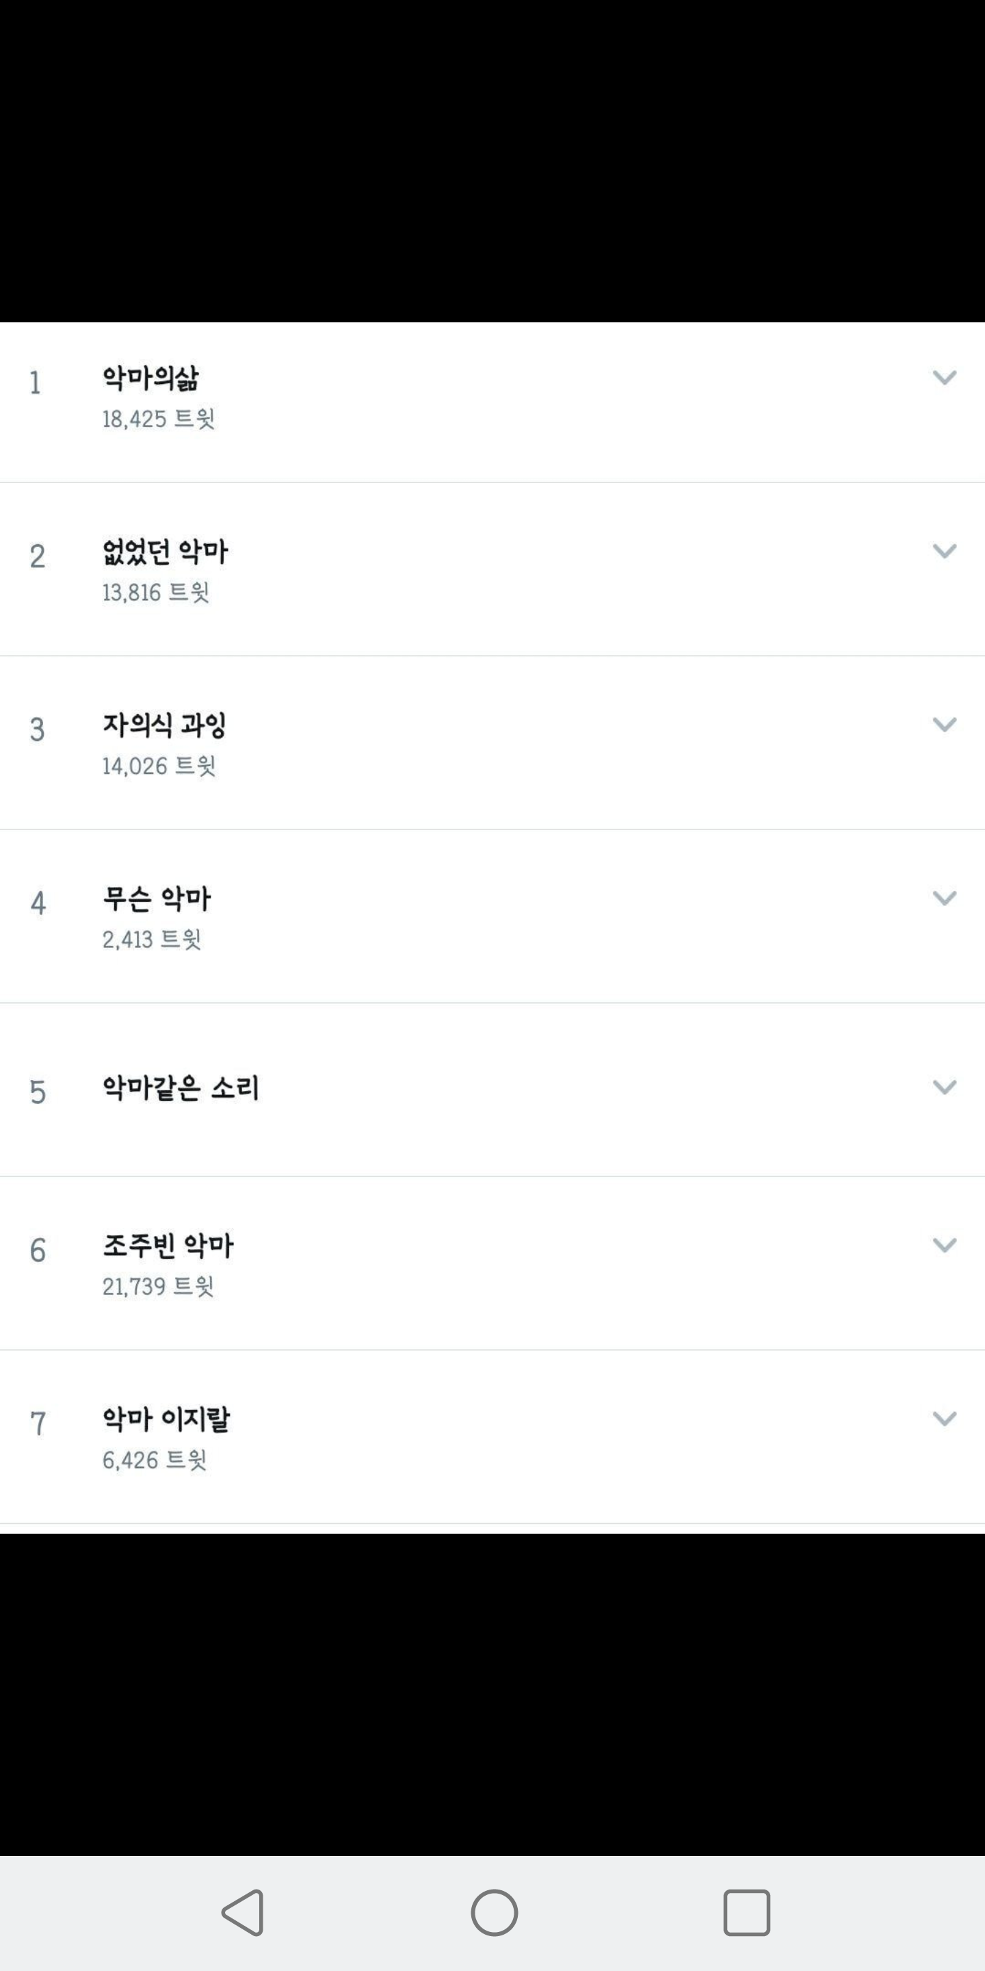Tap the 악마같은 소리 trend title

coord(181,1088)
